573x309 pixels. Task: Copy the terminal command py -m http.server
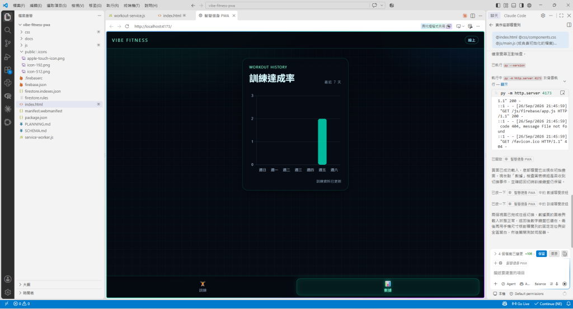pos(562,93)
